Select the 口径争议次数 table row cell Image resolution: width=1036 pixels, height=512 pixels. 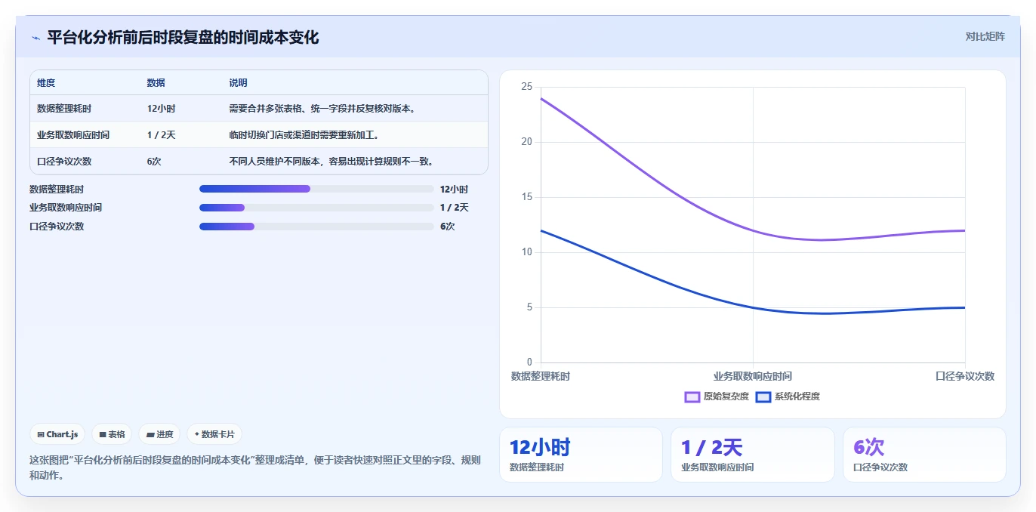coord(64,162)
